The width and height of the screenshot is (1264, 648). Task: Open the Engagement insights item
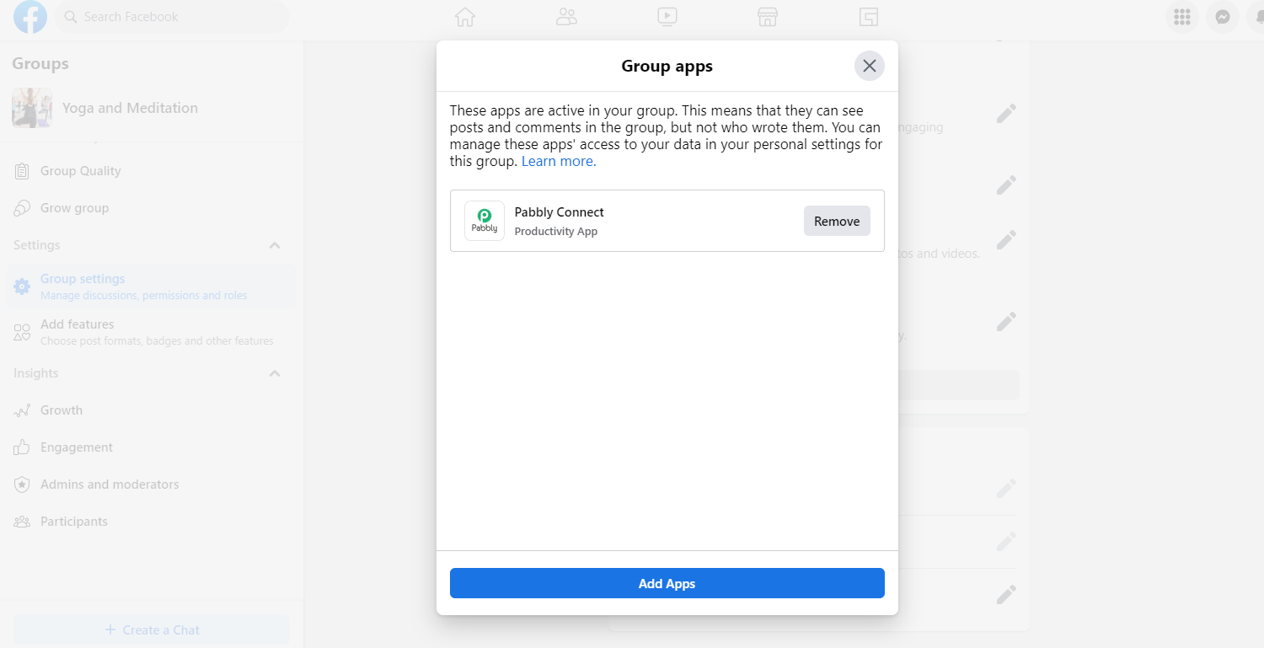pyautogui.click(x=152, y=447)
